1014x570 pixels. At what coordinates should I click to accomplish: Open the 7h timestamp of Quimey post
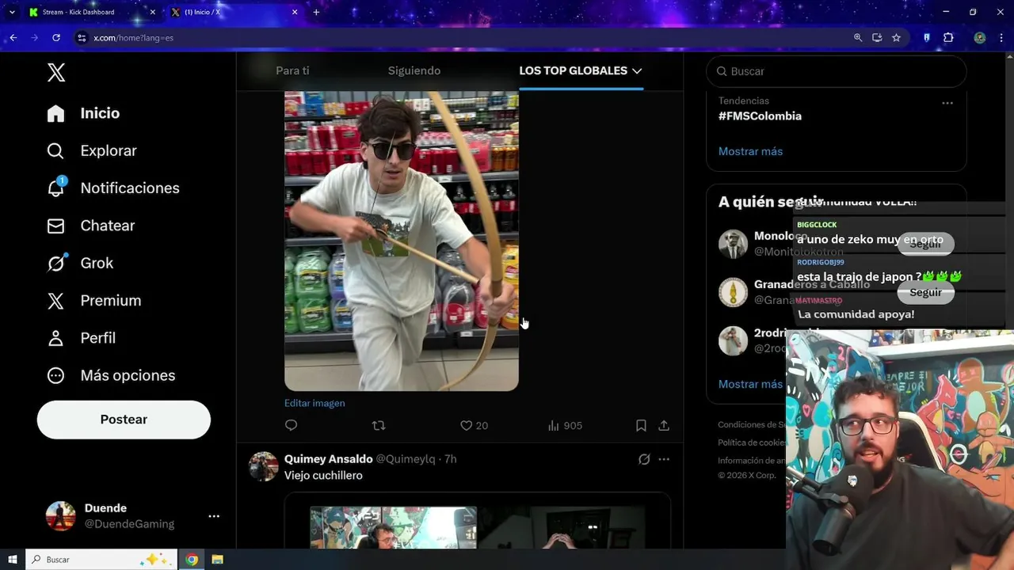[x=450, y=459]
